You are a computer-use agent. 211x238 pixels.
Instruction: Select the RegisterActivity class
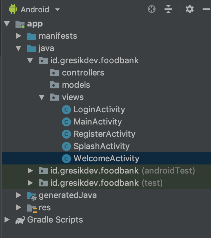coord(104,134)
